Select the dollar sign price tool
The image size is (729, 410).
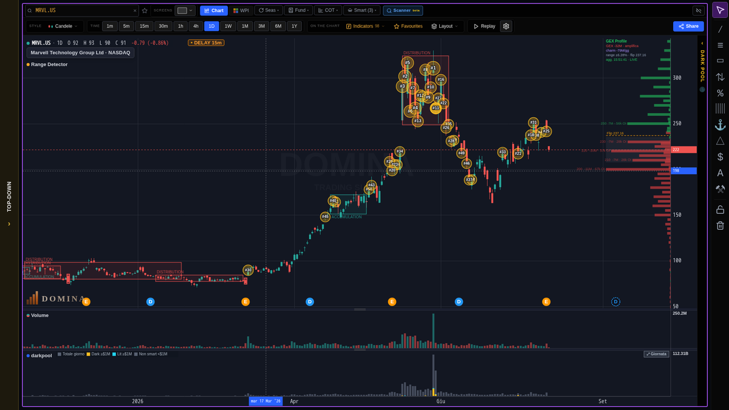click(720, 157)
